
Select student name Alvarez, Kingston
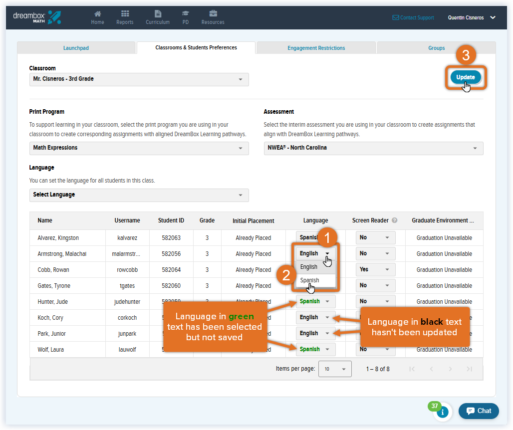58,238
